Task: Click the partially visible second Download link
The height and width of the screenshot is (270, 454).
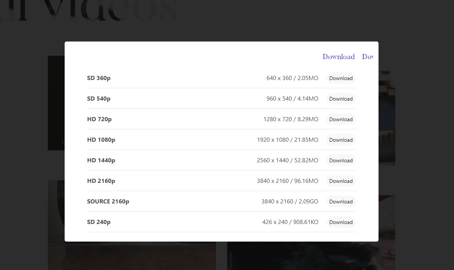Action: (x=368, y=57)
